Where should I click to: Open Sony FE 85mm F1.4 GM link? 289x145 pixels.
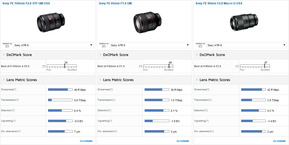point(115,3)
